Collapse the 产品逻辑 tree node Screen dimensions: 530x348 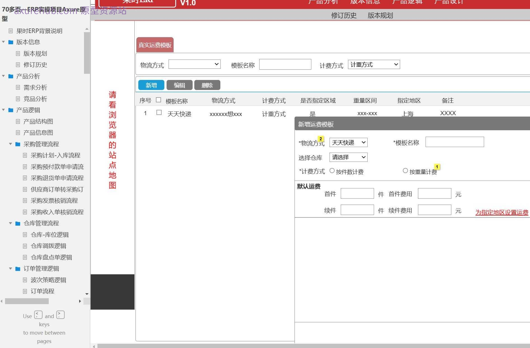3,110
